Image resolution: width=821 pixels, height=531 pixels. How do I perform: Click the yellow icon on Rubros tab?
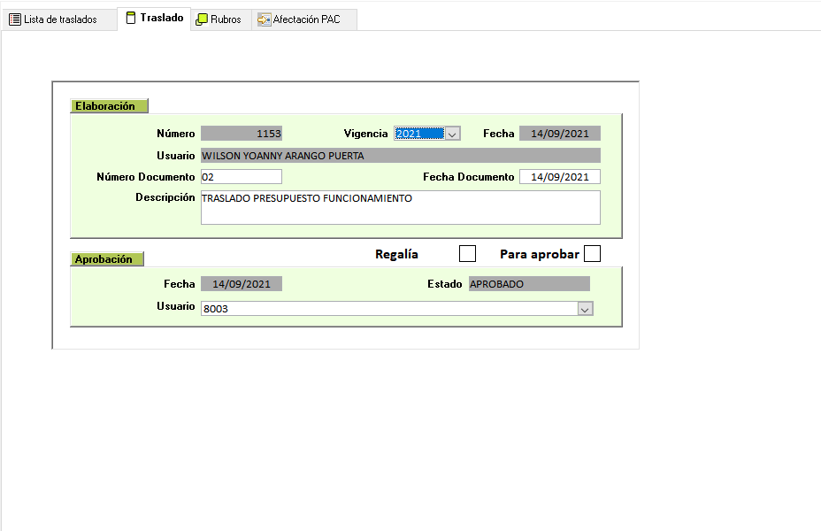(202, 19)
